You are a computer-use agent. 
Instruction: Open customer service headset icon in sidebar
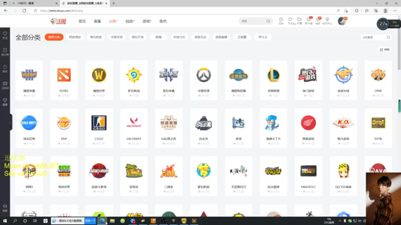click(x=5, y=208)
